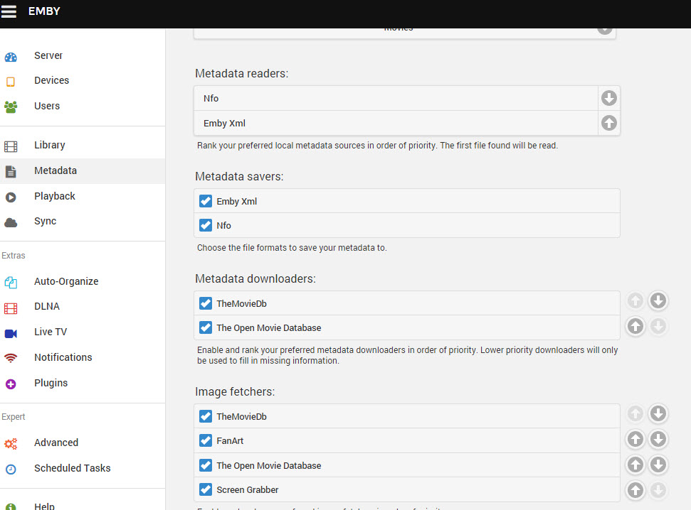Viewport: 691px width, 510px height.
Task: Open the Playback settings page
Action: [x=54, y=196]
